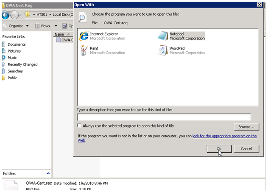Image resolution: width=268 pixels, height=192 pixels.
Task: Check Always use the selected program checkbox
Action: [x=79, y=126]
